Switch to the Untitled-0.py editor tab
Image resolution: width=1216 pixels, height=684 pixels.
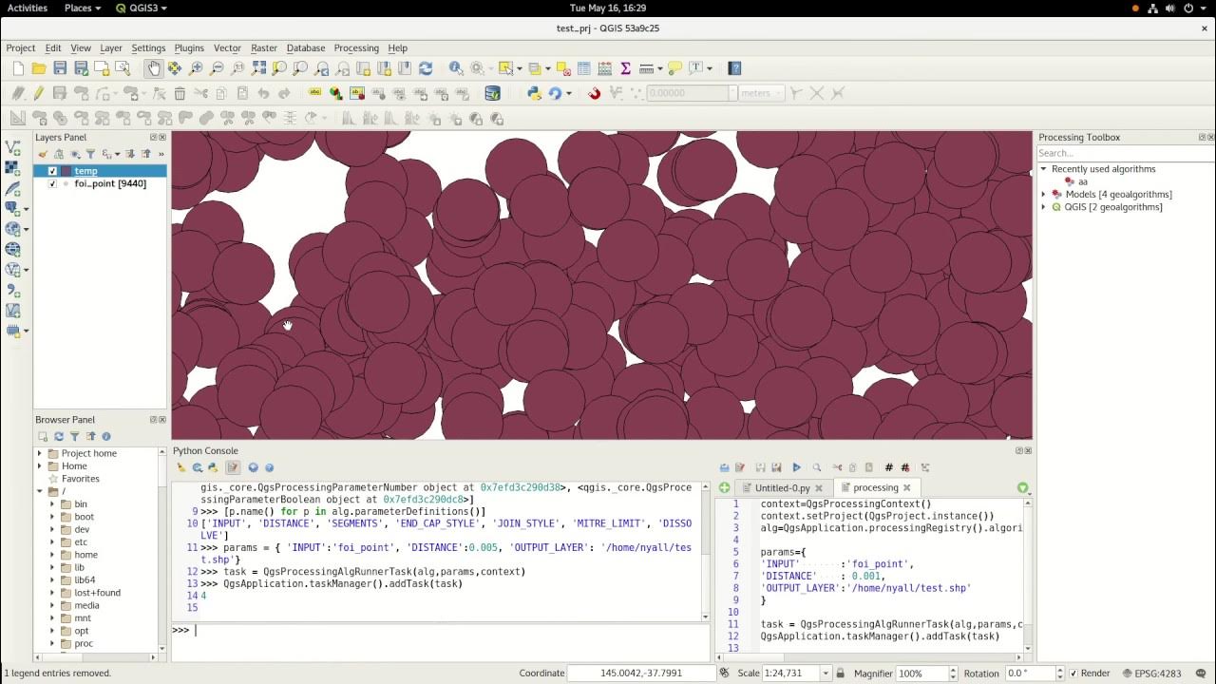782,487
